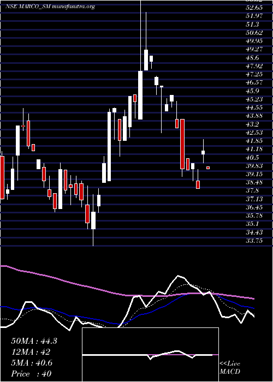Click the 5MA : 40.6 reading
Viewport: 273px width, 382px height.
(x=32, y=363)
